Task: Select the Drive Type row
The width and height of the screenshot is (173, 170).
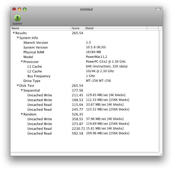Action: pyautogui.click(x=85, y=81)
